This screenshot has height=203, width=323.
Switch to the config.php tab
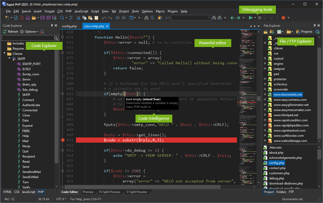coord(69,26)
